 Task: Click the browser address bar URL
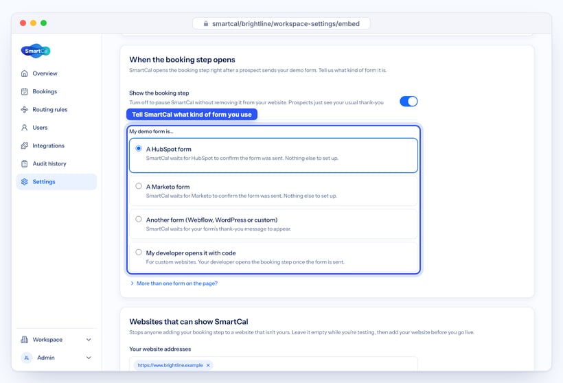(x=286, y=24)
